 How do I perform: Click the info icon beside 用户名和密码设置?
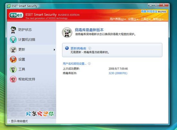89,64
